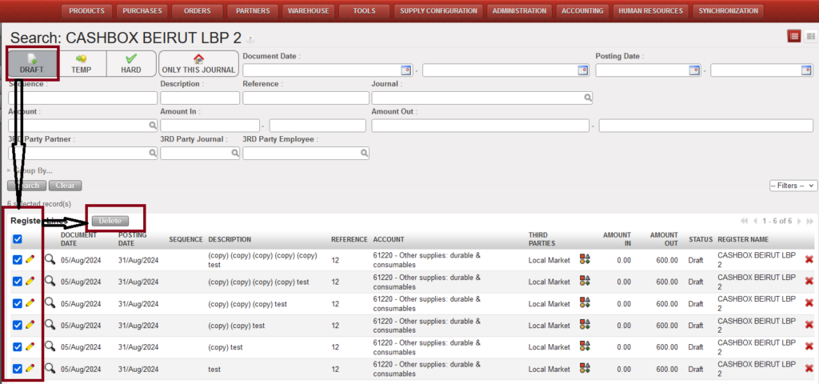Viewport: 819px width, 384px height.
Task: Click the red list view icon
Action: click(794, 37)
